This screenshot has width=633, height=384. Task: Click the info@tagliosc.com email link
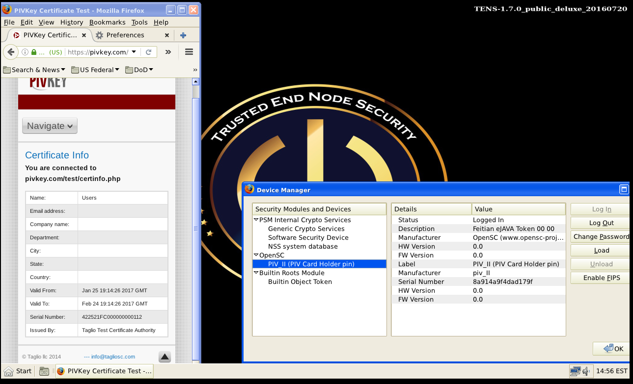point(112,357)
